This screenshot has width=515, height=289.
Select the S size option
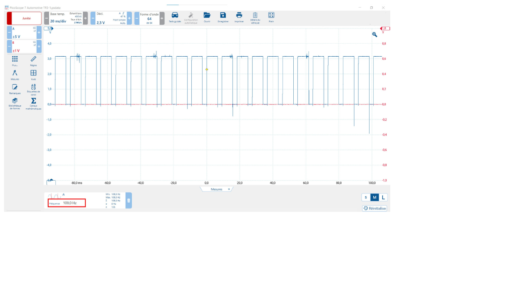click(366, 198)
